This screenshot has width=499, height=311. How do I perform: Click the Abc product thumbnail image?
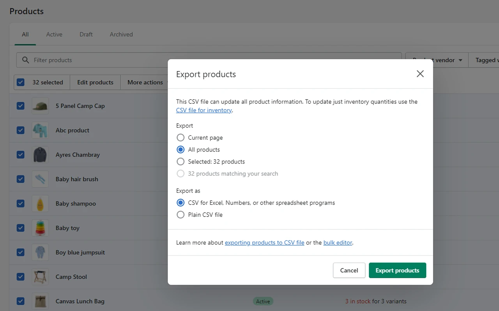40,130
